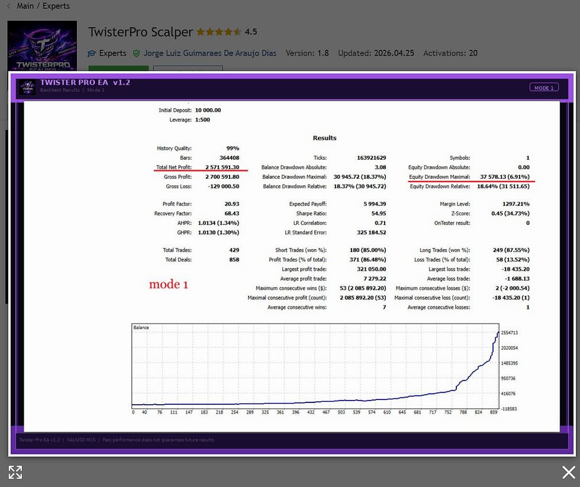Viewport: 580px width, 487px height.
Task: Click the Ticks value 163921629
Action: tap(372, 158)
